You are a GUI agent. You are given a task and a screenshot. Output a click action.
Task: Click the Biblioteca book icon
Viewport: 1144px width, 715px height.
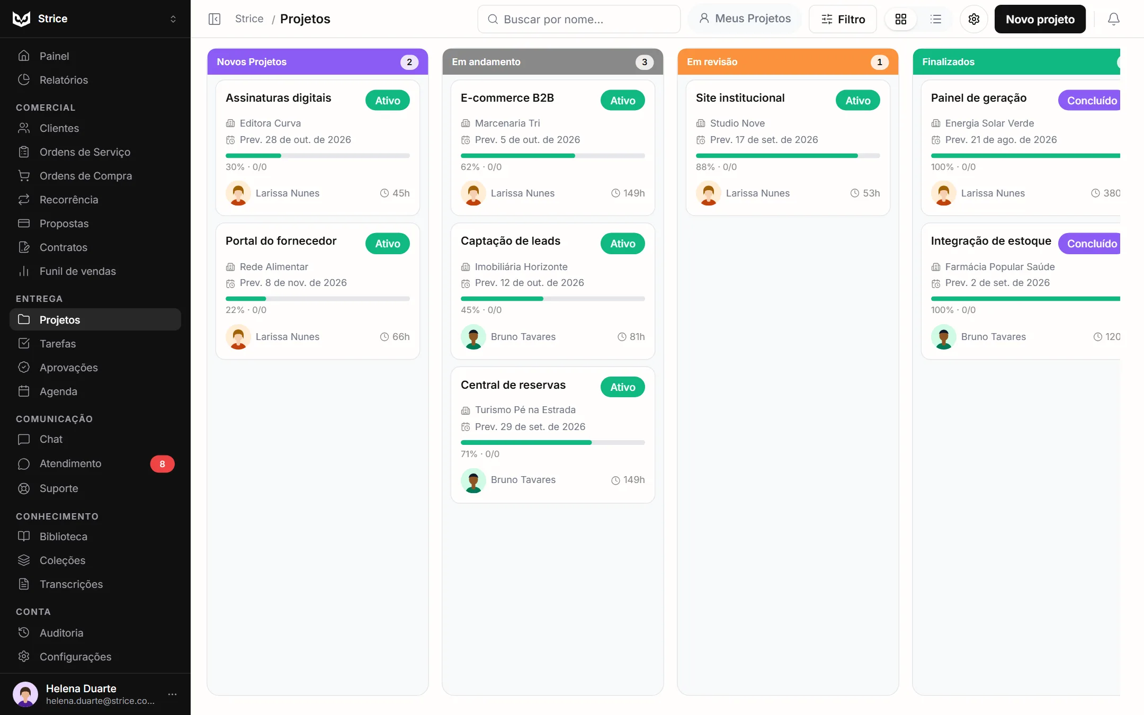tap(24, 536)
